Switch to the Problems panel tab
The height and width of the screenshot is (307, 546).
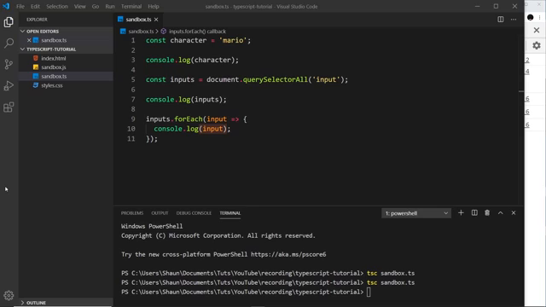point(132,213)
